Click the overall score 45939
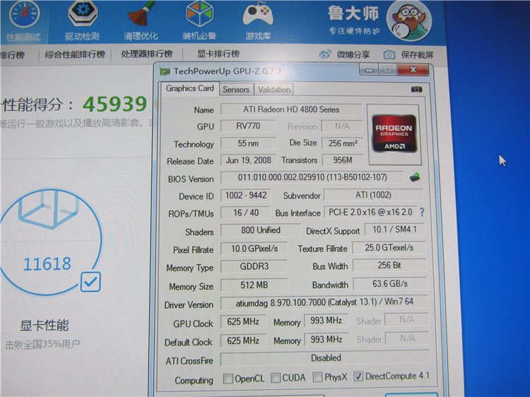 coord(115,104)
